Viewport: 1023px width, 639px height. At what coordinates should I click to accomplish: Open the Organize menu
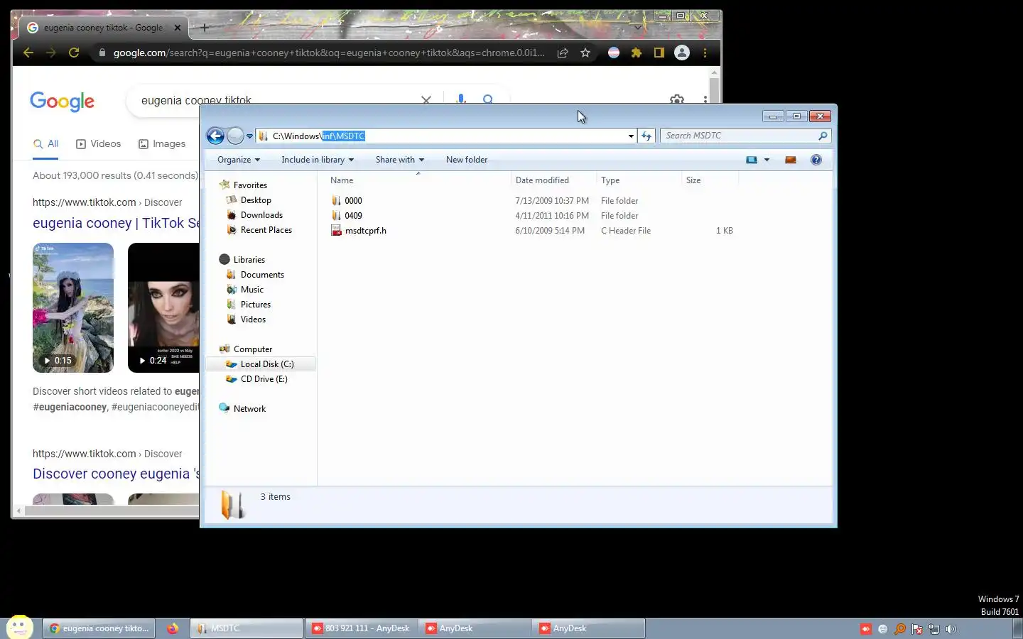click(239, 160)
